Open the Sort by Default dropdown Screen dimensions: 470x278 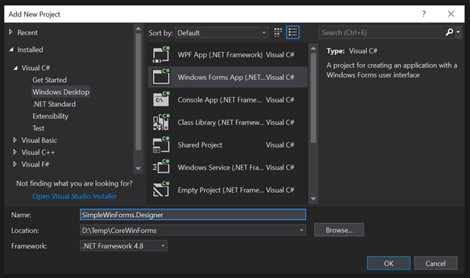click(x=221, y=32)
